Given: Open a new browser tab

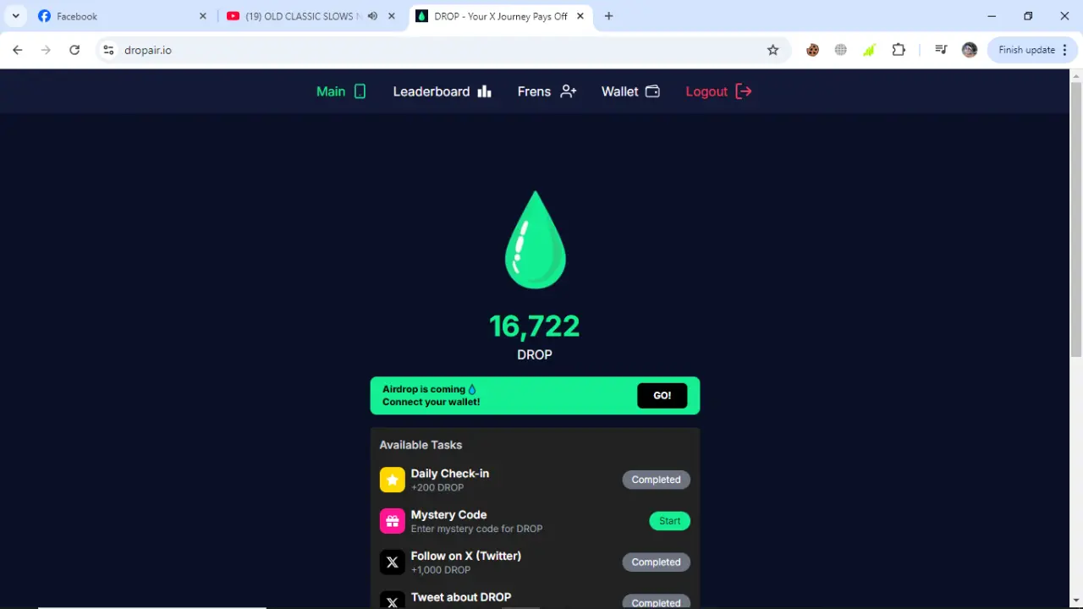Looking at the screenshot, I should [x=608, y=16].
